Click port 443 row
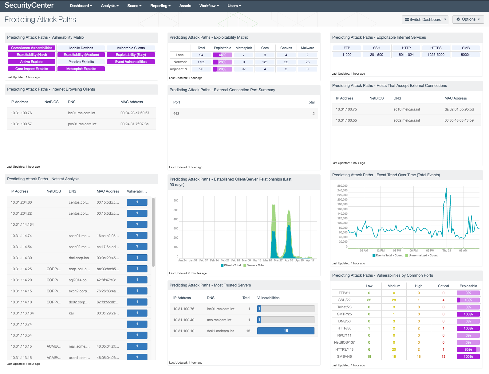 pos(244,114)
